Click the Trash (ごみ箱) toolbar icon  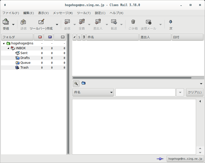pyautogui.click(x=133, y=22)
